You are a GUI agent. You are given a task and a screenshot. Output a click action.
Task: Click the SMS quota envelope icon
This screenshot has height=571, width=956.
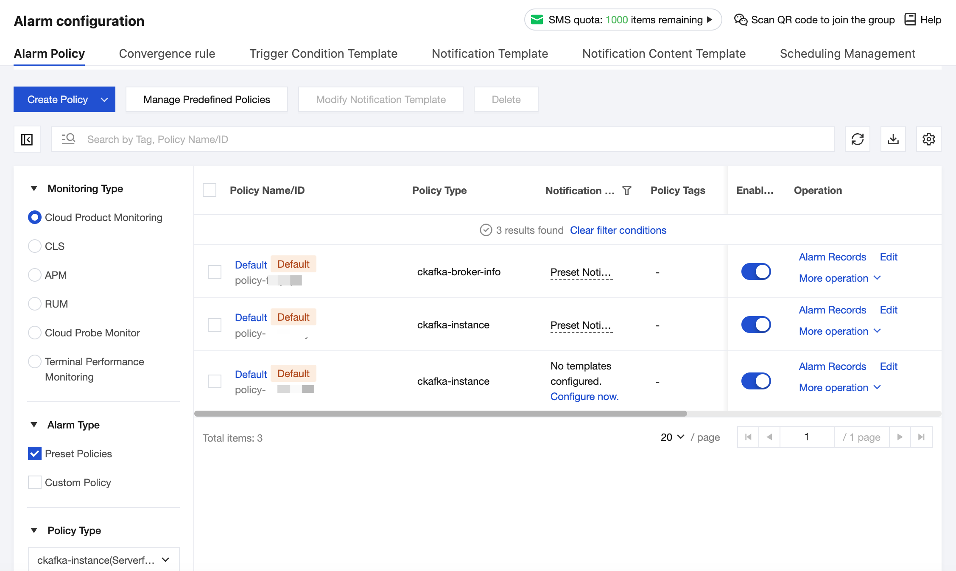pyautogui.click(x=537, y=20)
